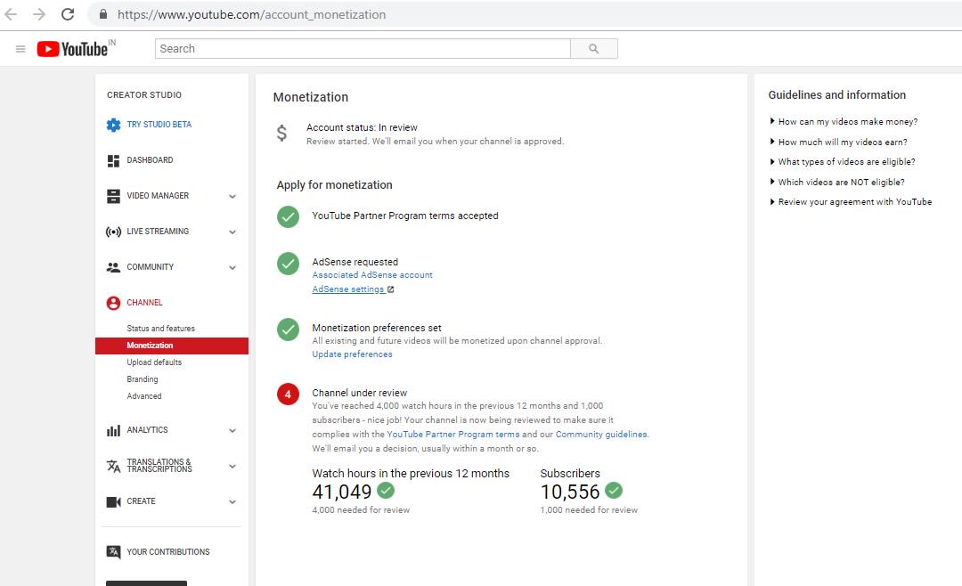
Task: Click the Analytics bar chart icon
Action: pyautogui.click(x=113, y=431)
